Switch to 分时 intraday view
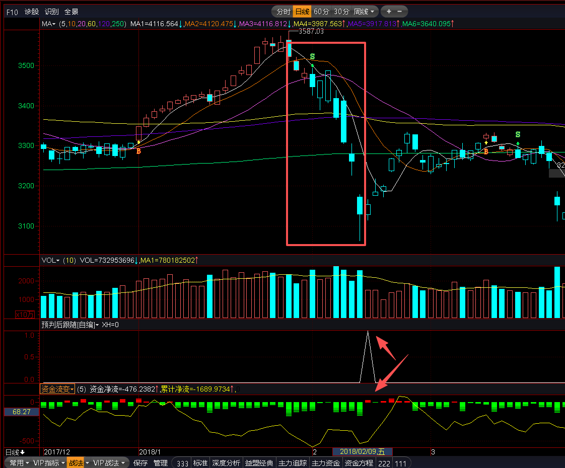Image resolution: width=565 pixels, height=468 pixels. (x=284, y=12)
